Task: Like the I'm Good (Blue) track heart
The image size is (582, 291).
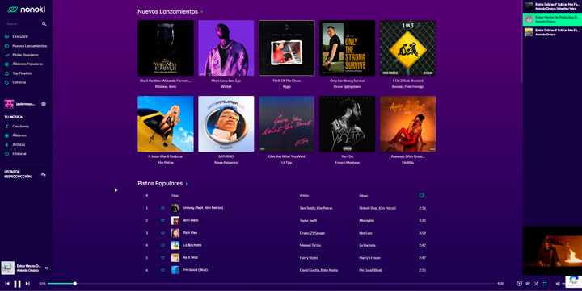Action: point(162,270)
